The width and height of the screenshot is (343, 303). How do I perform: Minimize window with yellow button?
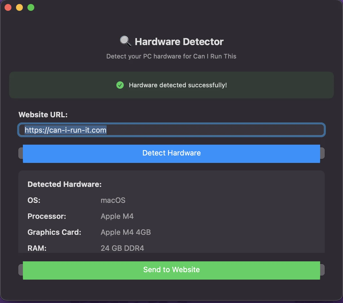coord(19,7)
